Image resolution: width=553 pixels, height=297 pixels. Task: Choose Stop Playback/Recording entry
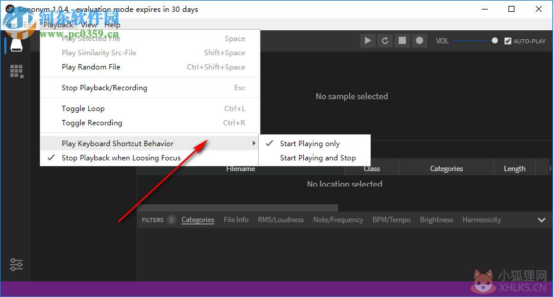tap(150, 87)
